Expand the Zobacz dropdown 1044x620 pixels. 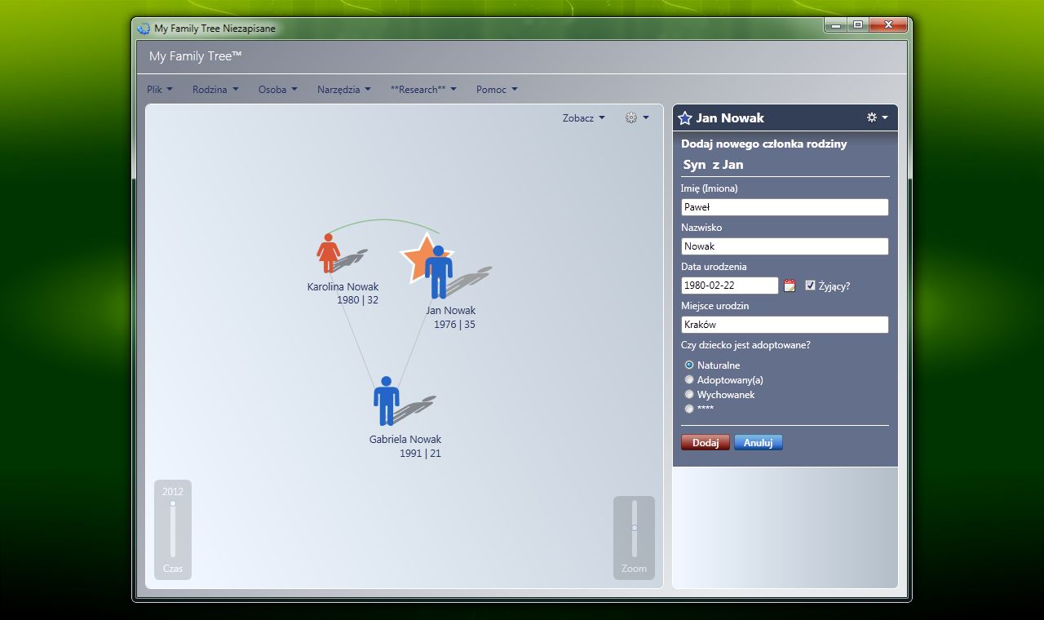tap(584, 117)
